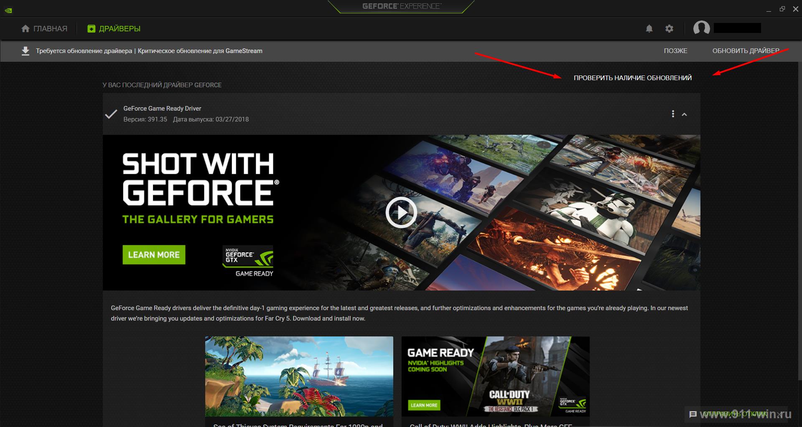The image size is (802, 427).
Task: Click the NVIDIA logo icon
Action: [8, 10]
